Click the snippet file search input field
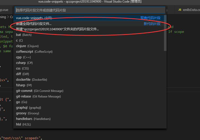 (x=90, y=10)
